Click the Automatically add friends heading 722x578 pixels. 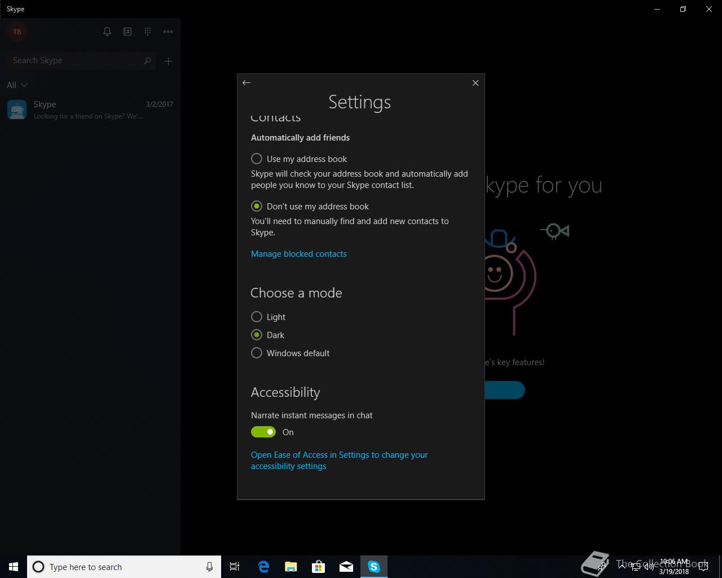[300, 138]
